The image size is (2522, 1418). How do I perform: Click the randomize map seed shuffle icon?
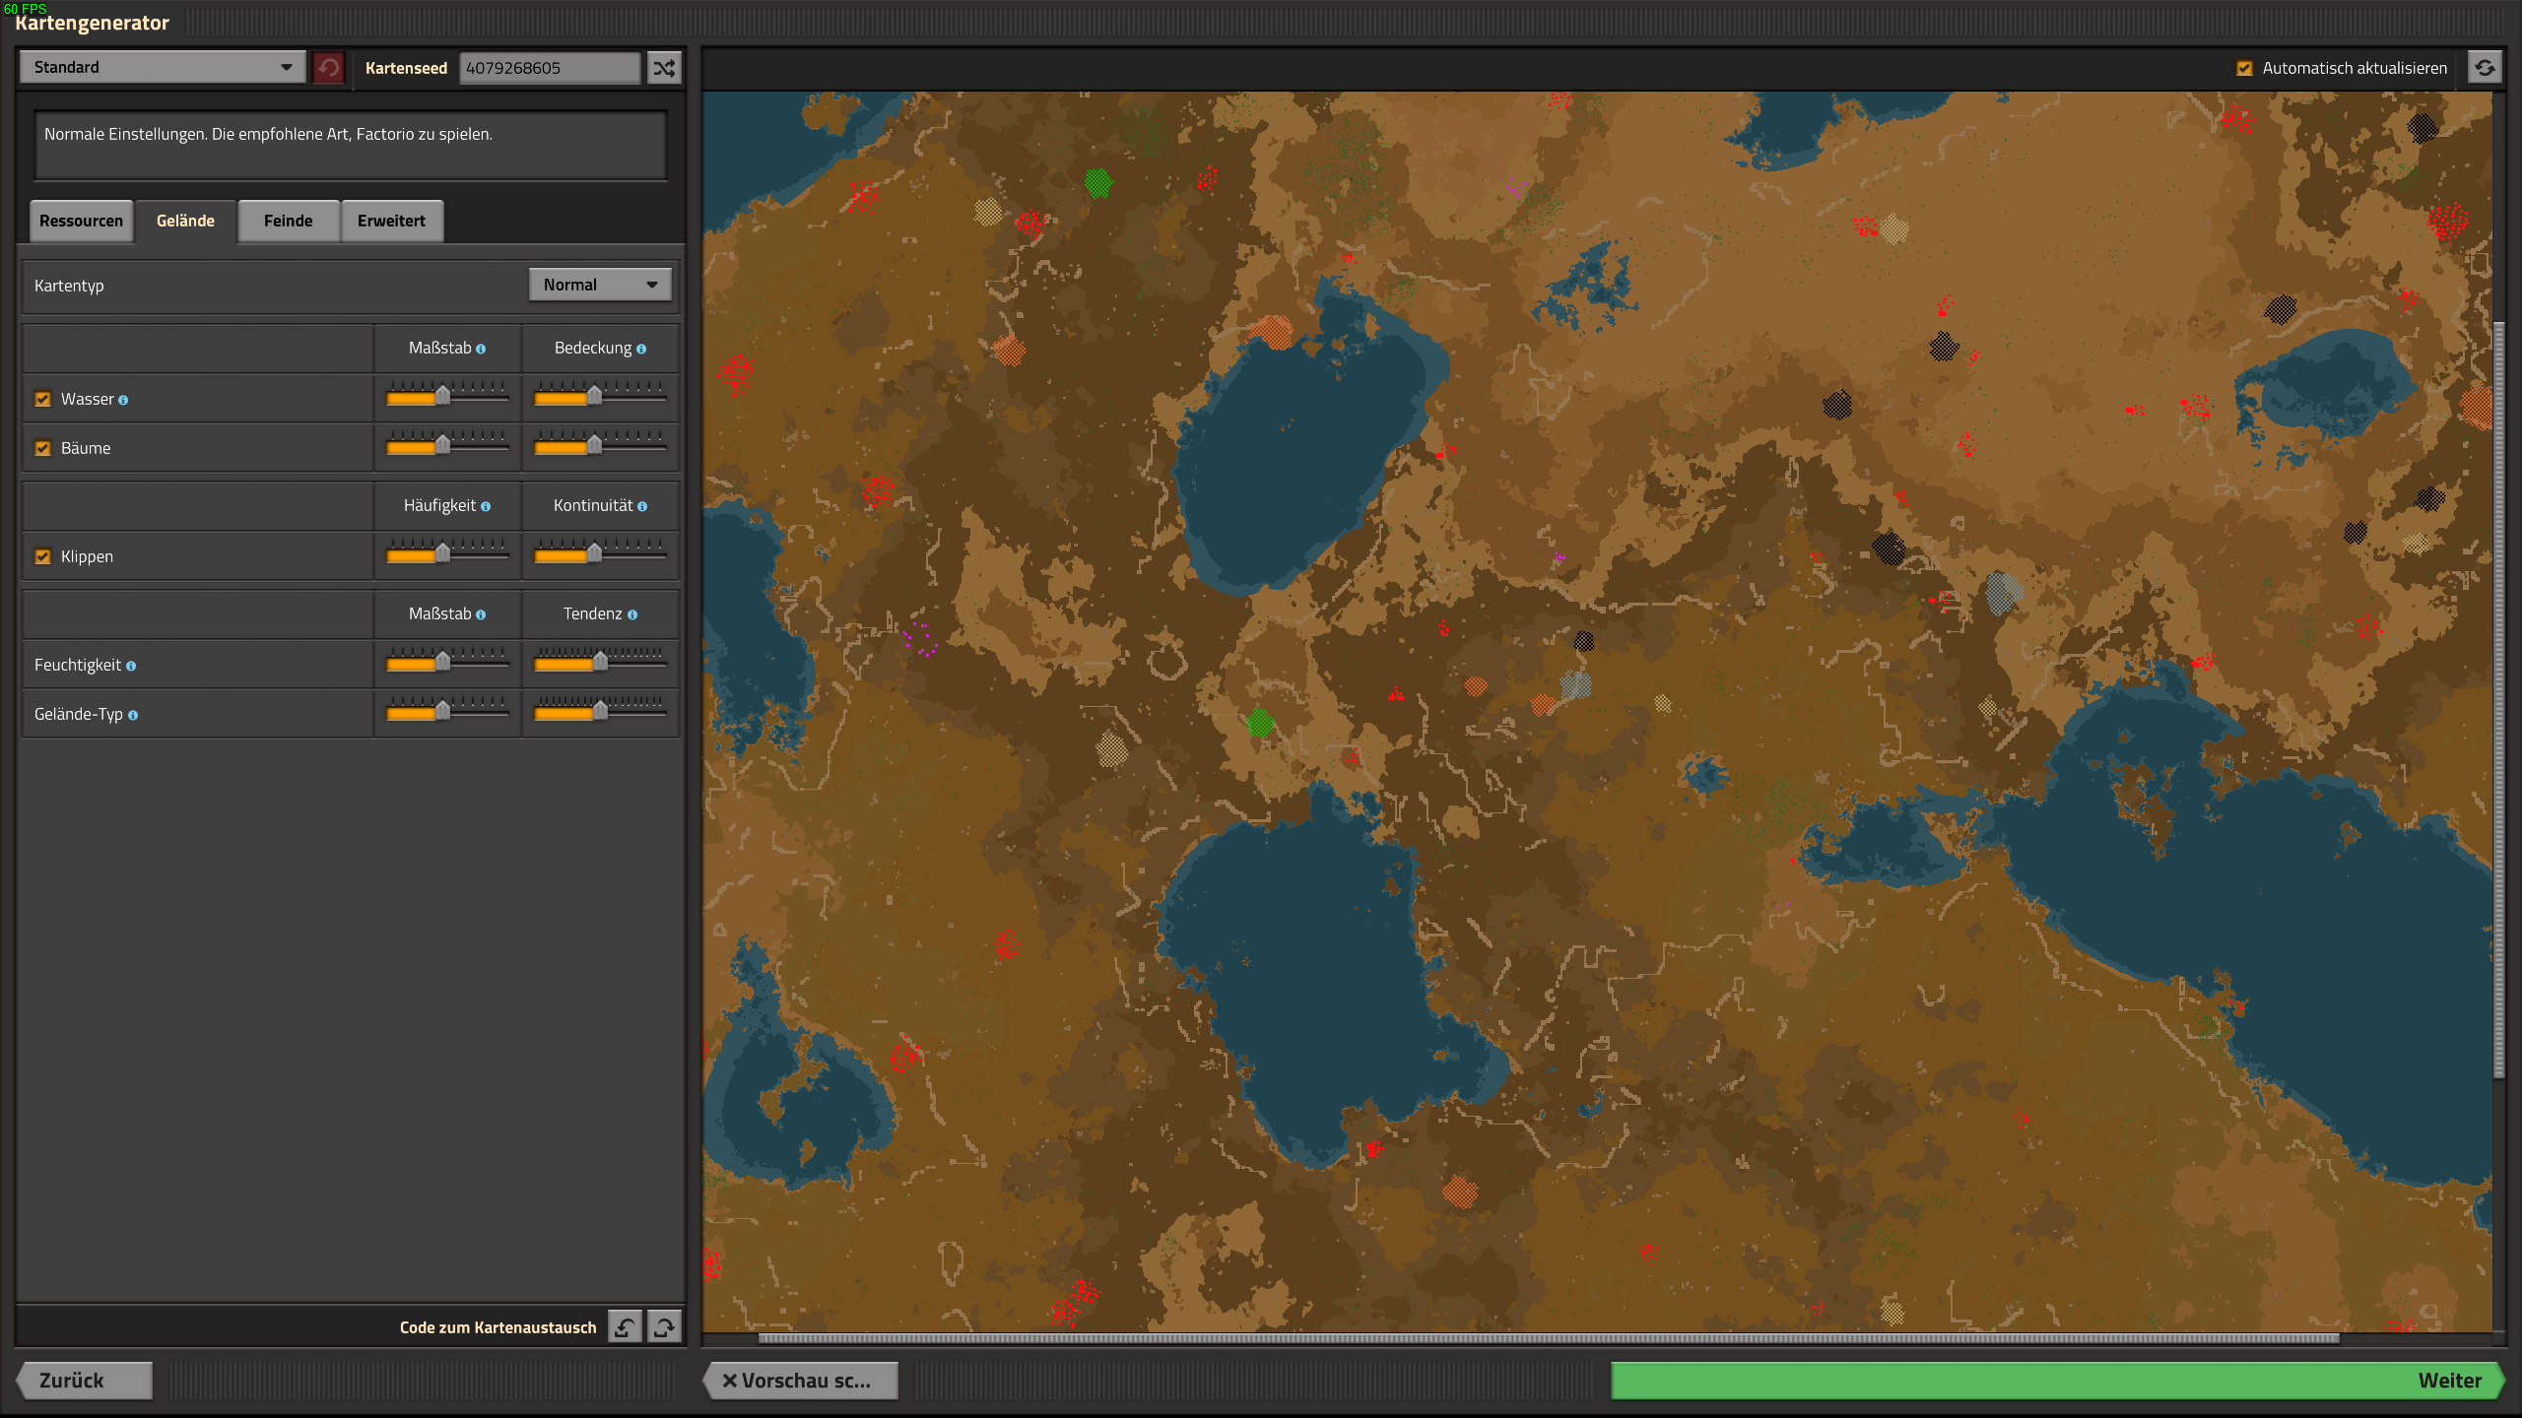click(664, 68)
